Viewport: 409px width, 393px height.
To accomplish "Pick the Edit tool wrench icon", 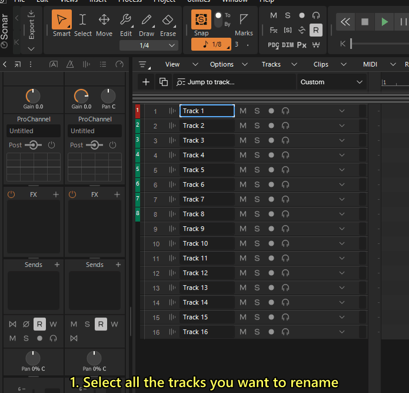I will click(125, 19).
